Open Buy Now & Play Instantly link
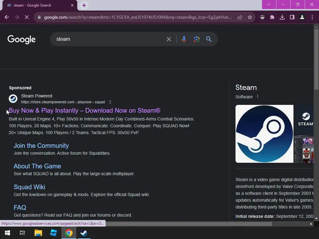The image size is (319, 239). tap(84, 110)
